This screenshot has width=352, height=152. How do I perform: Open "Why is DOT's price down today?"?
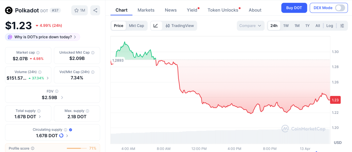(43, 37)
